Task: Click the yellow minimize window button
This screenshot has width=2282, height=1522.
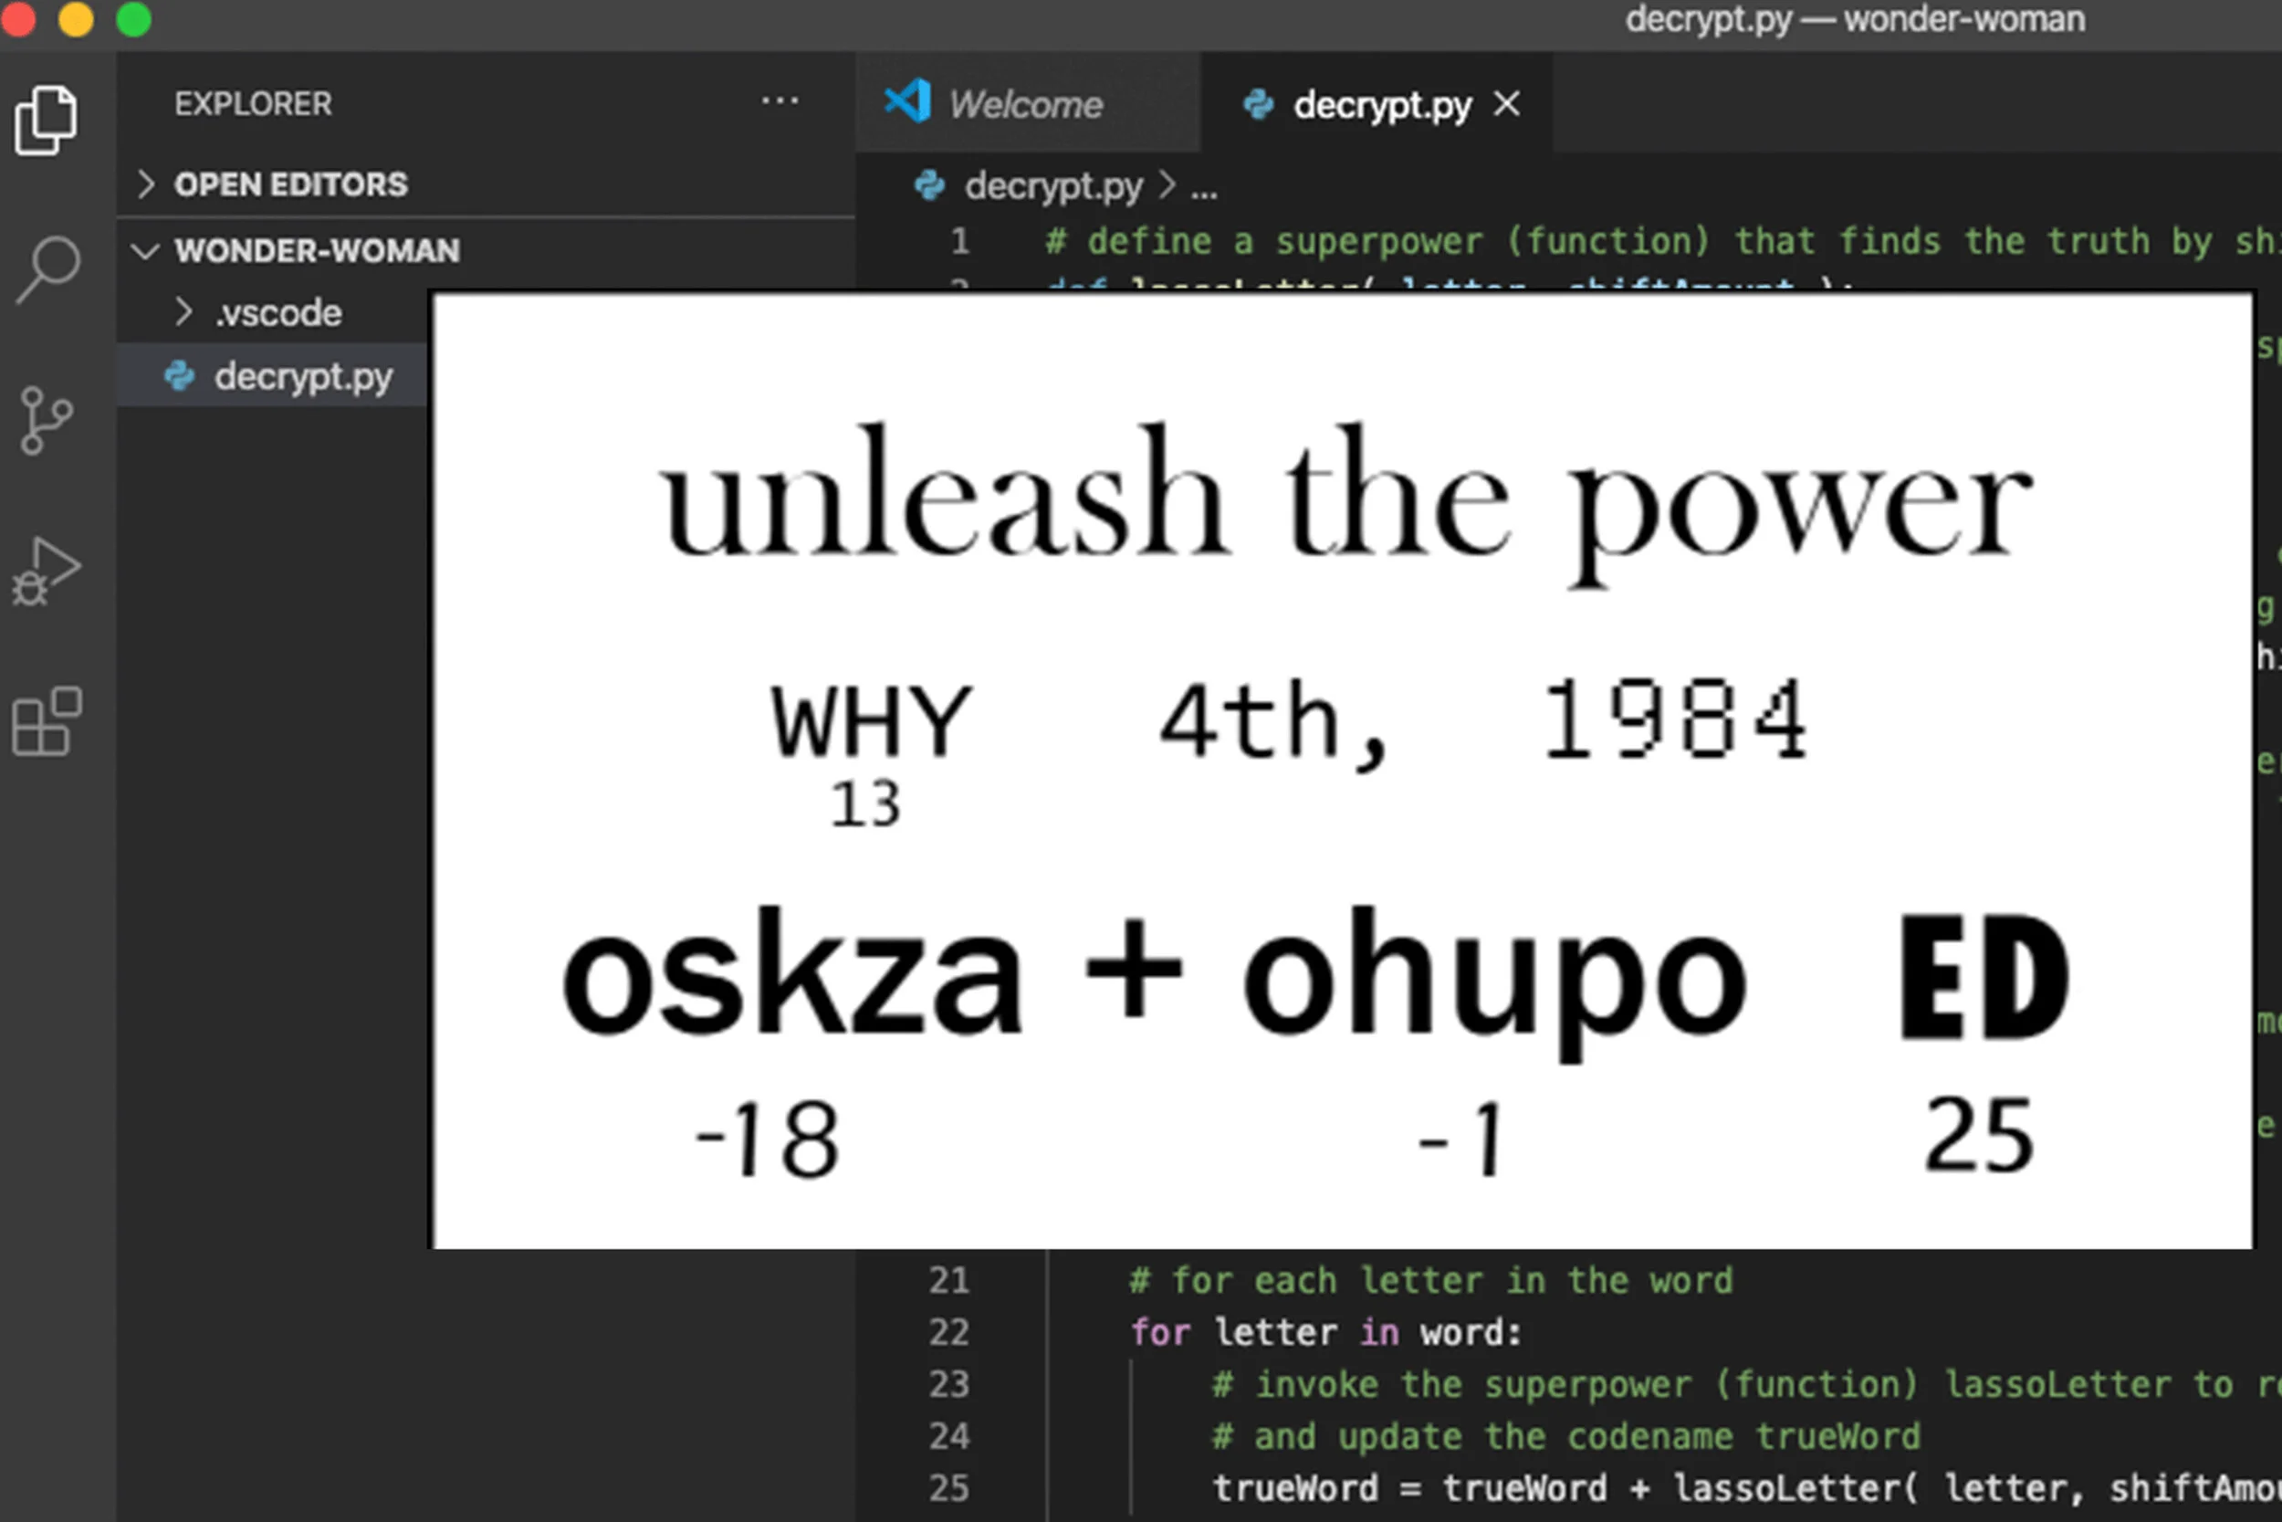Action: pos(76,18)
